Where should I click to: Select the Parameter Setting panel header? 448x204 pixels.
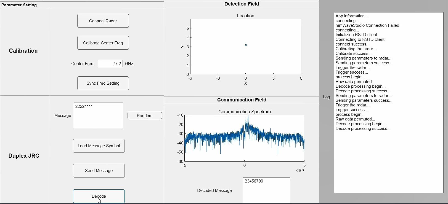coord(19,5)
